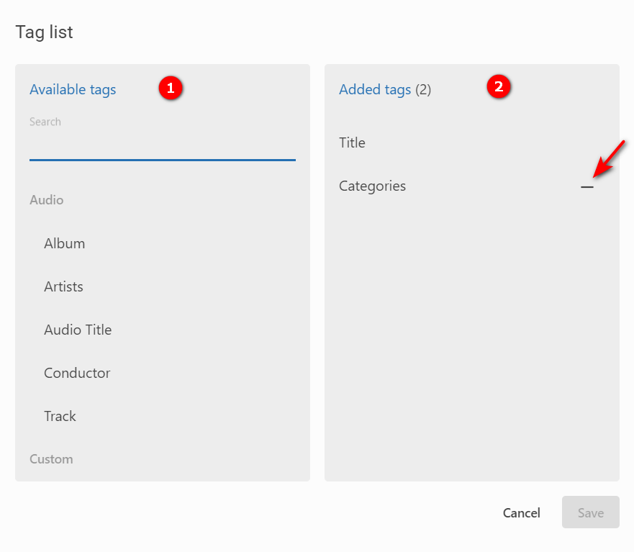Expand the Custom tag group
The height and width of the screenshot is (552, 634).
pos(51,459)
